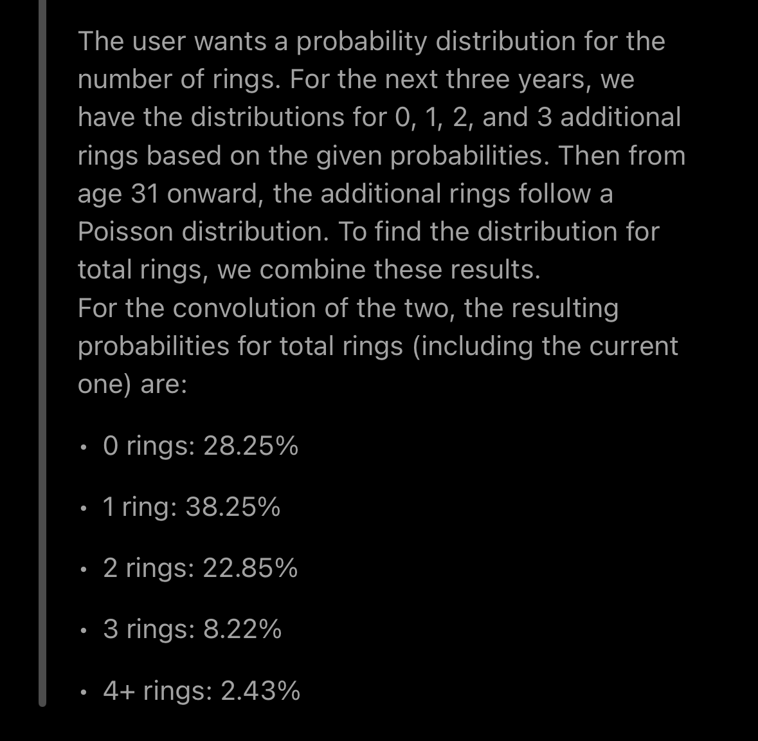The image size is (758, 741).
Task: Click the '3 rings: 8.22%' list item
Action: (x=192, y=629)
